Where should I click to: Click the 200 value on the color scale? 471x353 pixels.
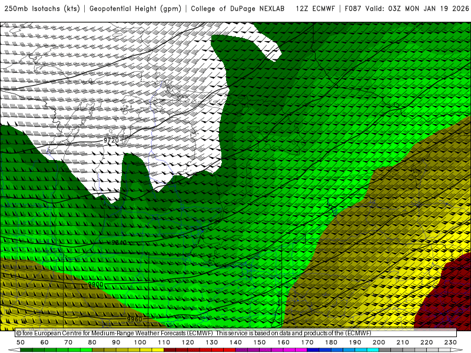click(x=379, y=342)
